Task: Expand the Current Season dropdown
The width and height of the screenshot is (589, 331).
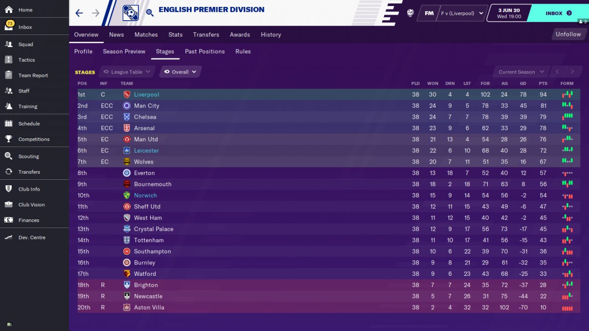Action: [521, 72]
